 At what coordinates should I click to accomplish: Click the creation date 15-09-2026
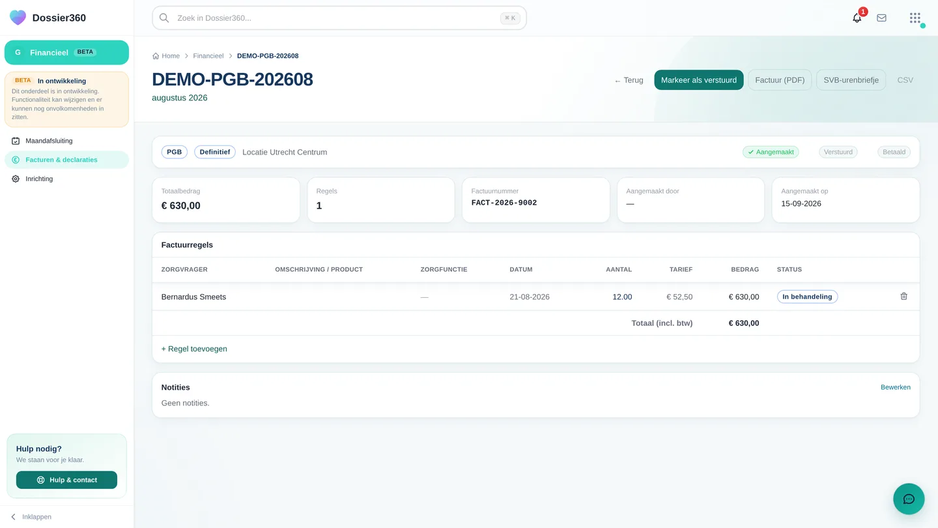tap(801, 203)
